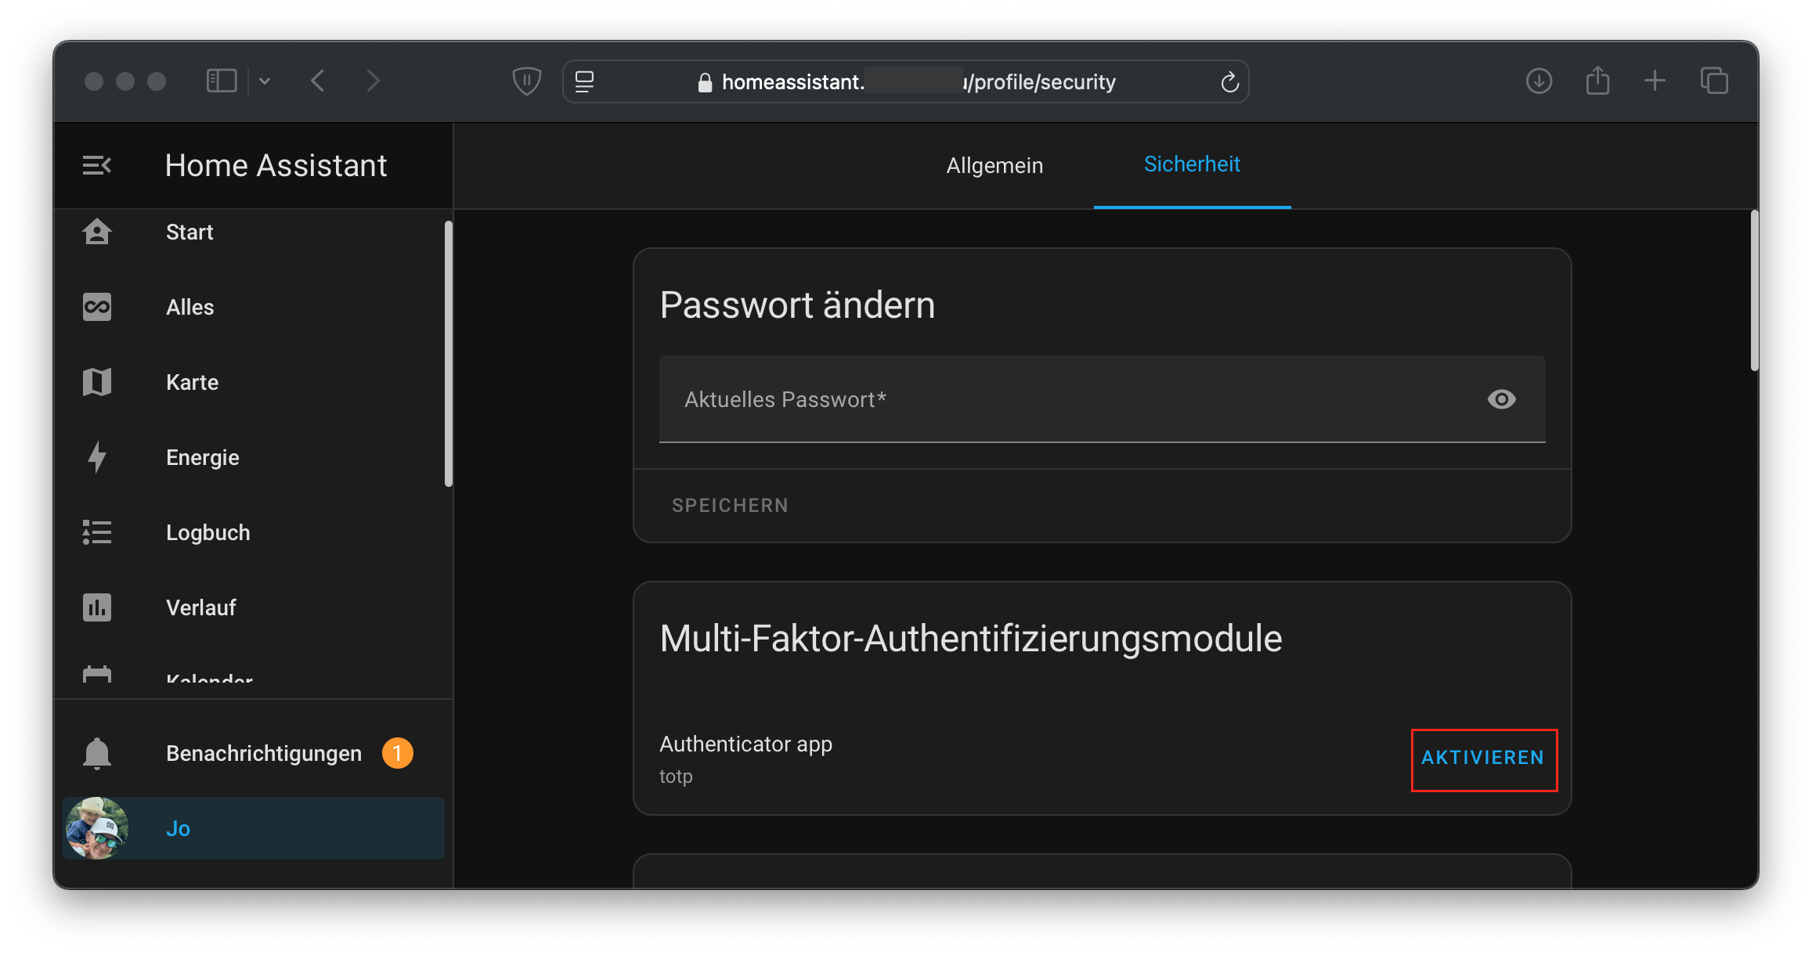Screen dimensions: 1812x955
Task: Click the Benachrichtigungen notification bell icon
Action: (x=97, y=751)
